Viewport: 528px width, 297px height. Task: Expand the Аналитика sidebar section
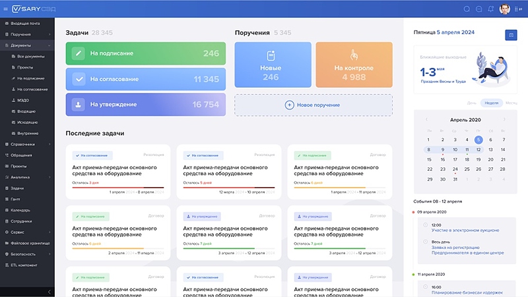(49, 177)
